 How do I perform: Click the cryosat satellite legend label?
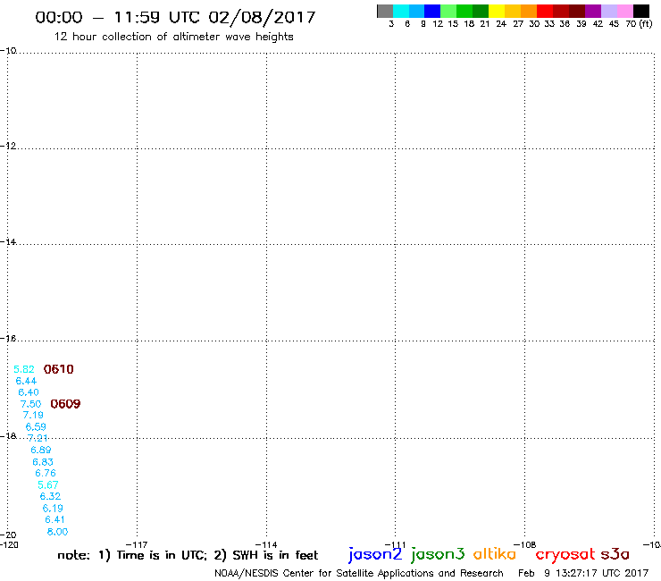tap(565, 554)
